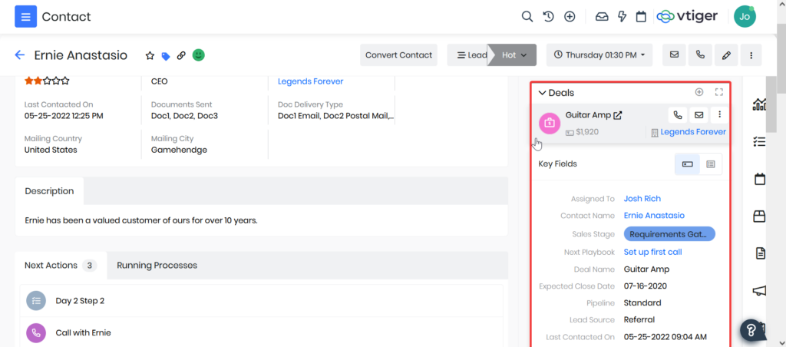Toggle follow star next to contact name
The width and height of the screenshot is (786, 347).
pyautogui.click(x=150, y=55)
